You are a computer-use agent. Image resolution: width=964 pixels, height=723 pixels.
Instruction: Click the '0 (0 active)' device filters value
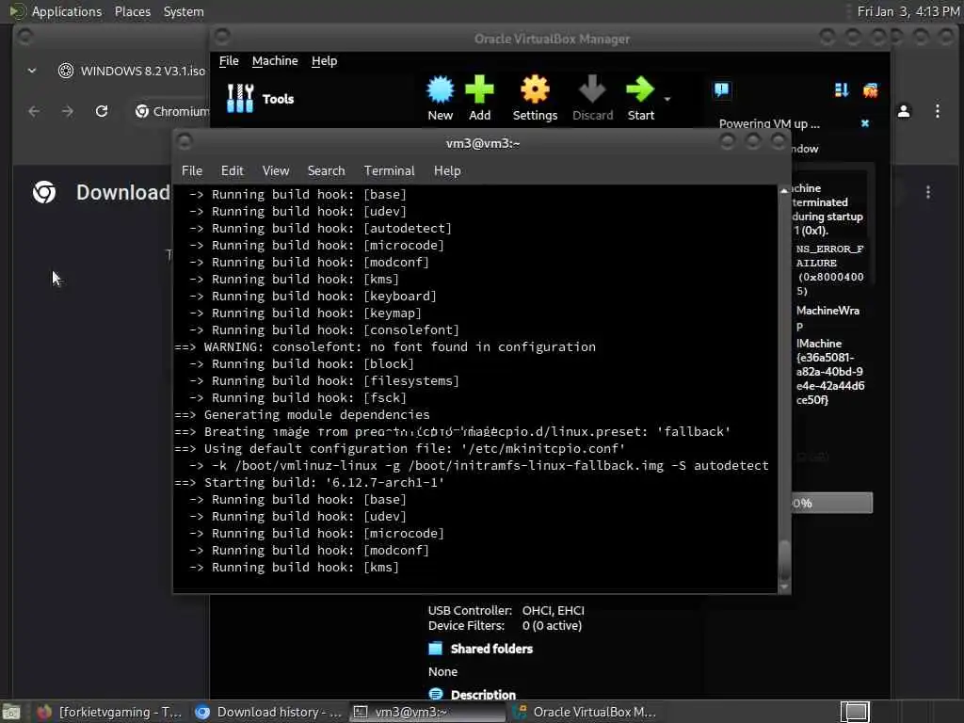(552, 625)
